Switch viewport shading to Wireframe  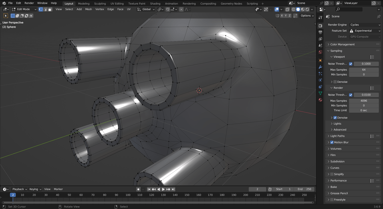(294, 9)
